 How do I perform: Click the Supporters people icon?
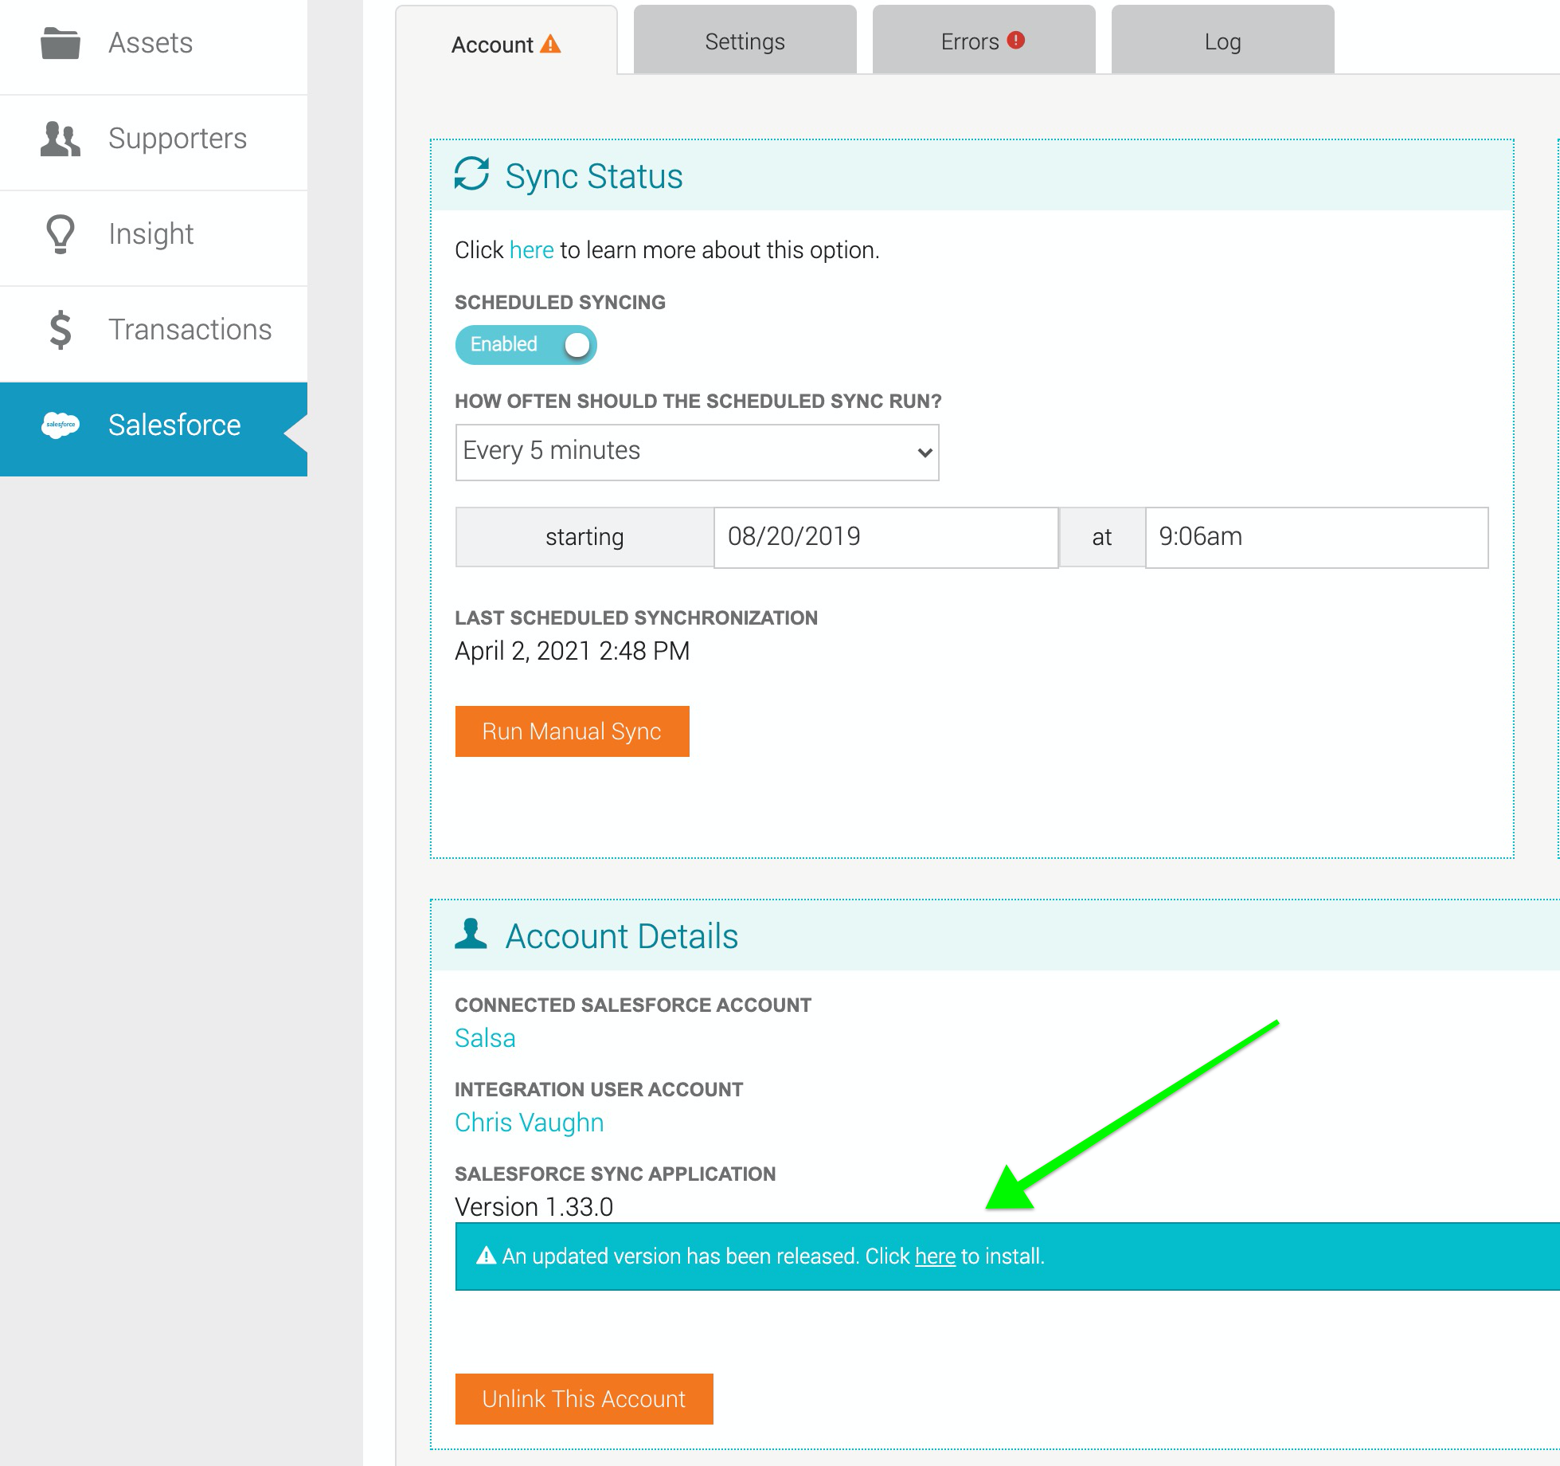click(61, 139)
